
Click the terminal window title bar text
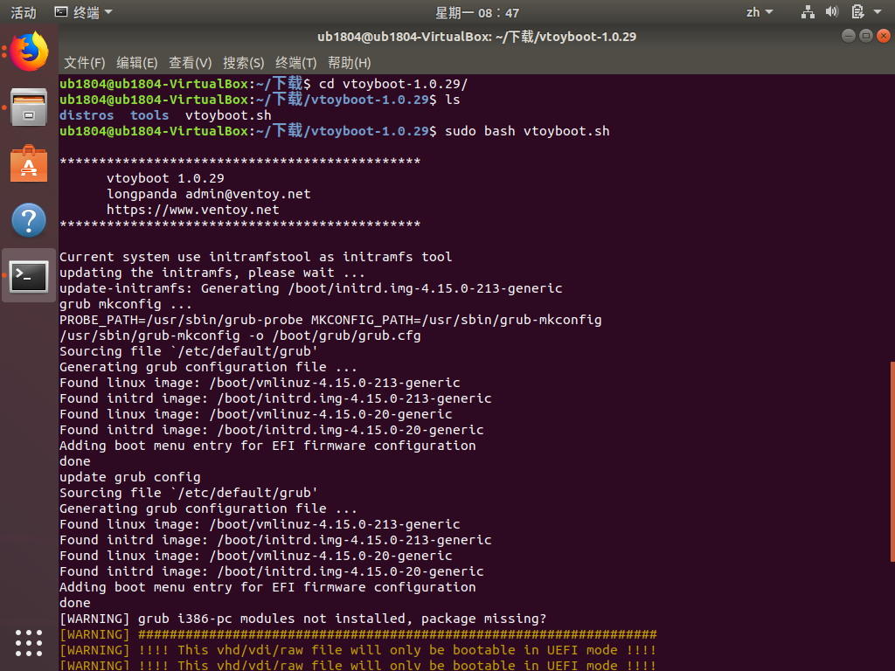pyautogui.click(x=476, y=37)
